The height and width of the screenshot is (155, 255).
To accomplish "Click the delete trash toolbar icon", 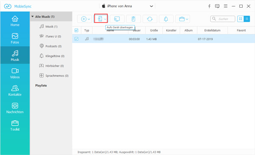I will [x=133, y=19].
